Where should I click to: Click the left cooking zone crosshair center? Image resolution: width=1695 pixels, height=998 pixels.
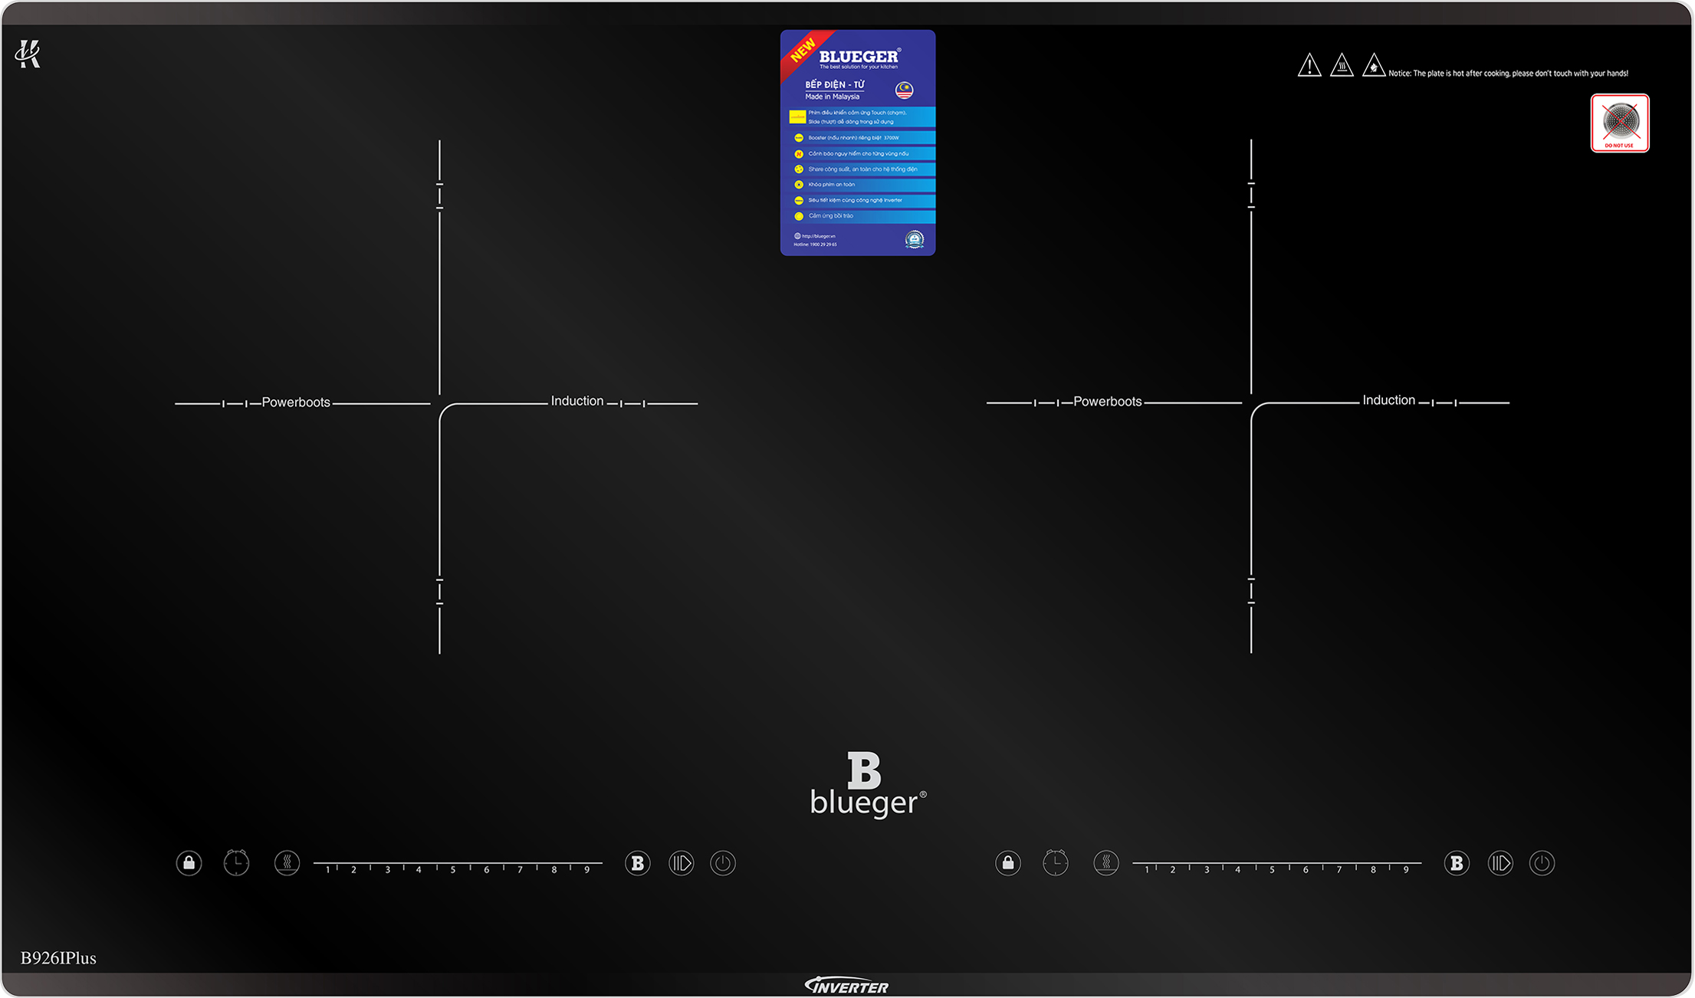click(439, 402)
